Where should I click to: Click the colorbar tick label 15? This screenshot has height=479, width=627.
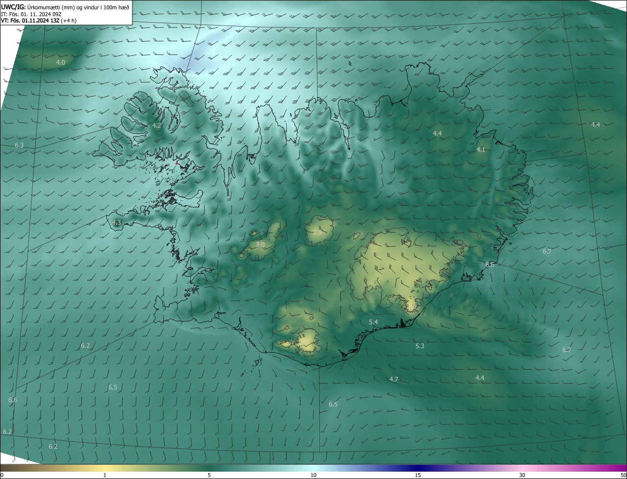click(x=418, y=475)
